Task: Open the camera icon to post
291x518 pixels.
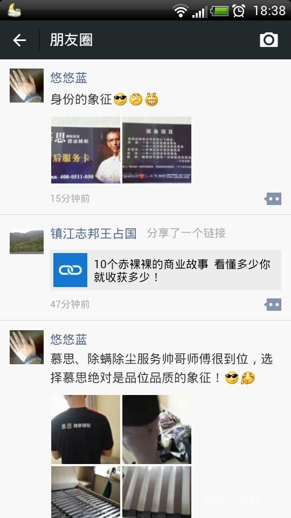Action: [x=268, y=40]
